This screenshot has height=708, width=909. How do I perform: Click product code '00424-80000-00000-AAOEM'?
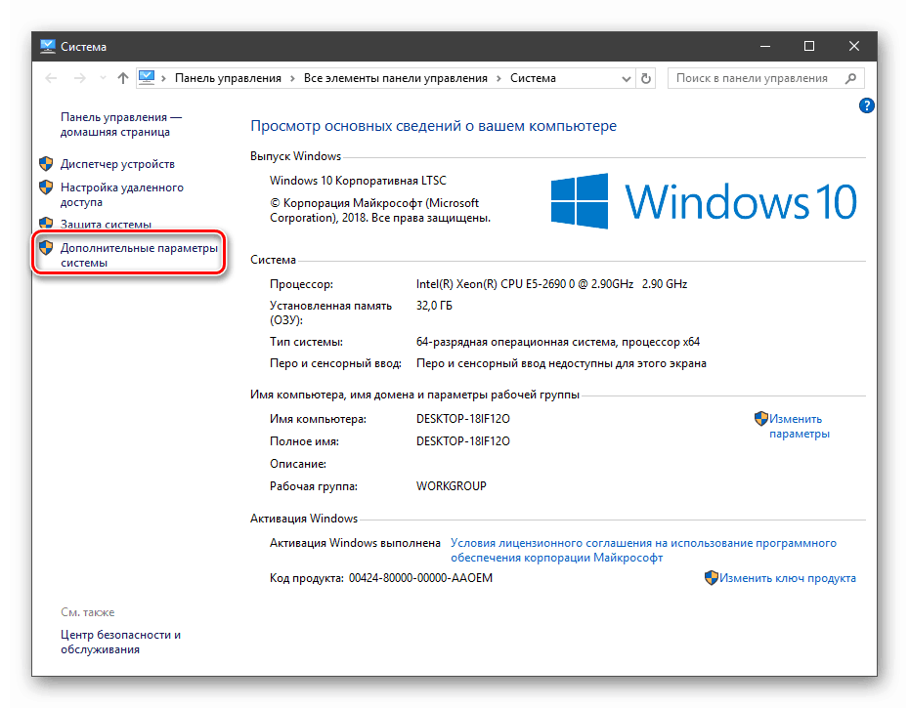[x=420, y=578]
